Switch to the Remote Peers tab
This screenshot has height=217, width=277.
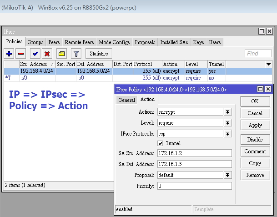pyautogui.click(x=79, y=42)
